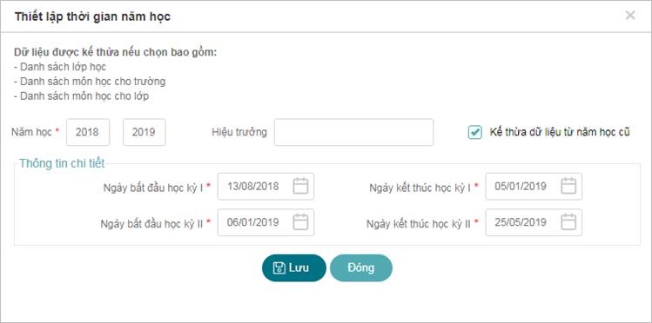
Task: Open calendar picker for semester II end date
Action: click(568, 222)
